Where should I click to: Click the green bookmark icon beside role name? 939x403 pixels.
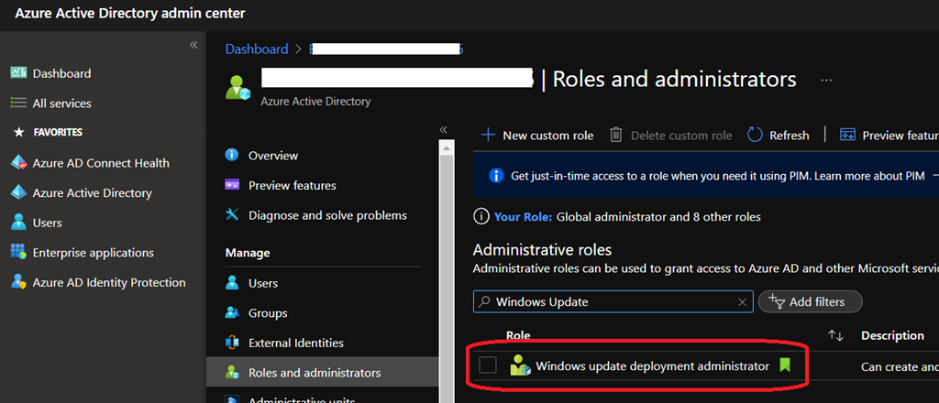(784, 365)
